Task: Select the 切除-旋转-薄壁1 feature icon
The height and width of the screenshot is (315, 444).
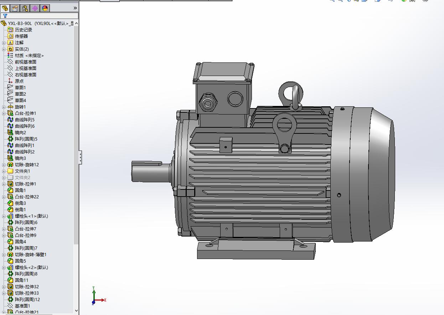Action: [10, 254]
